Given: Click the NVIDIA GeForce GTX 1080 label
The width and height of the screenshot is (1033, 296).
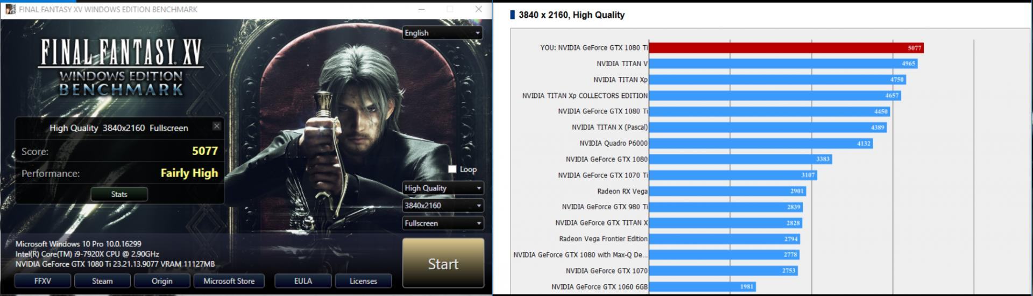Looking at the screenshot, I should 607,159.
